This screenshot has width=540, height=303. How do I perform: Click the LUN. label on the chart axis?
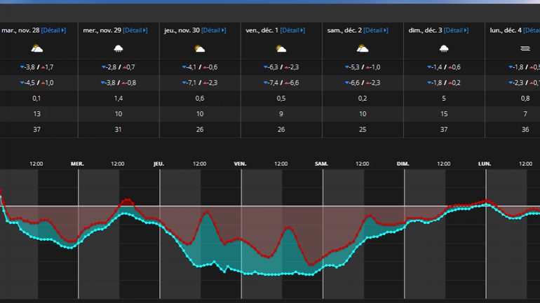click(485, 164)
